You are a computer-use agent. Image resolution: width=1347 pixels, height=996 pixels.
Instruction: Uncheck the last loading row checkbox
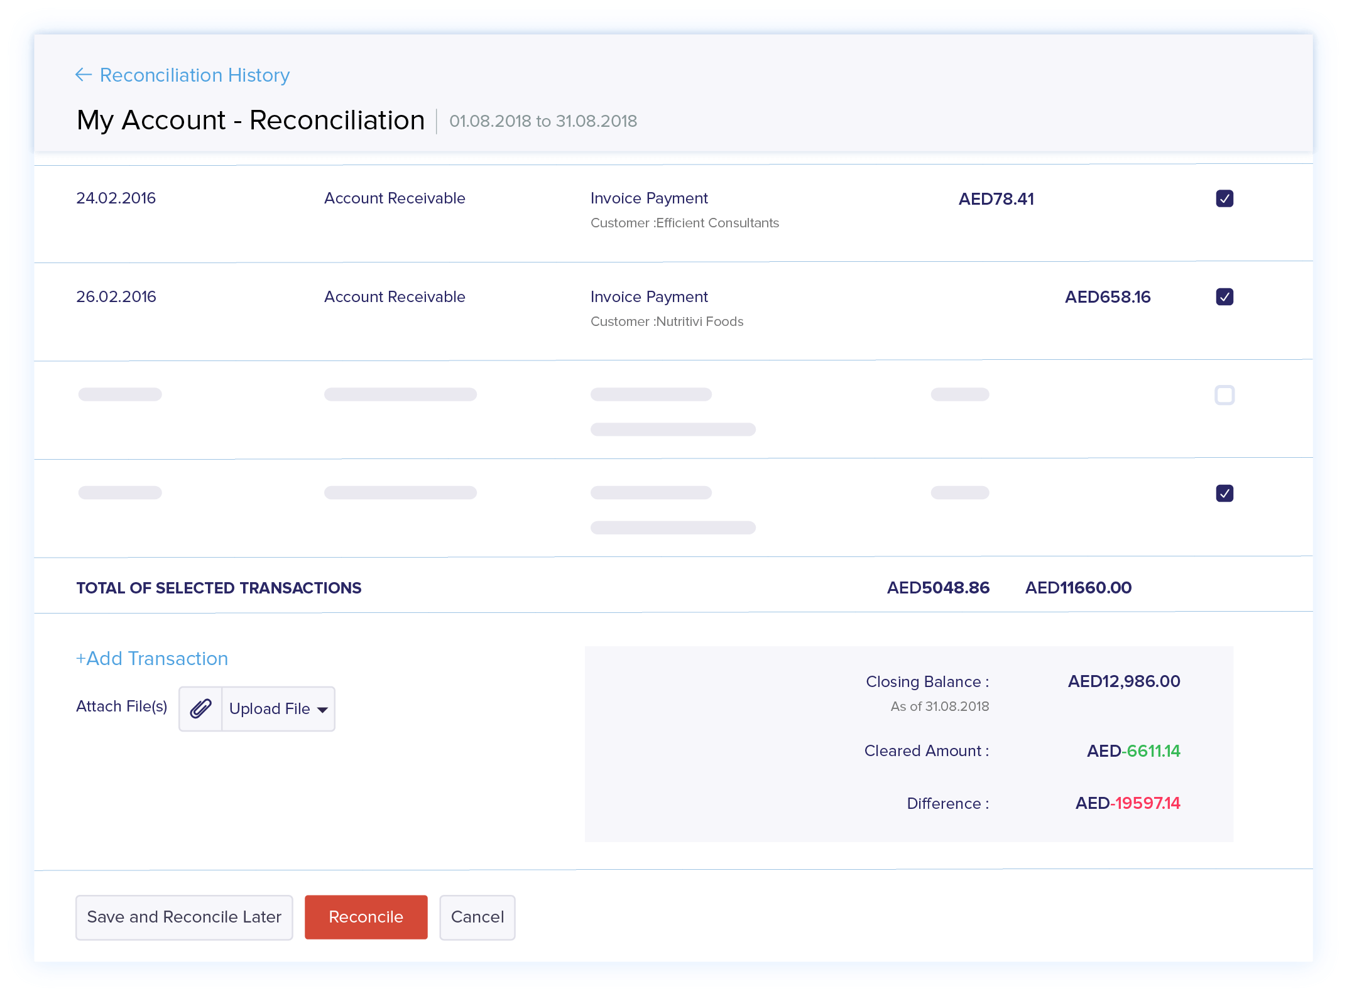1224,493
